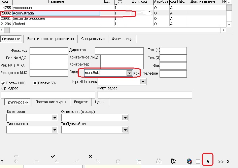
Task: Click the greyed refresh arrow icon
Action: (x=118, y=162)
